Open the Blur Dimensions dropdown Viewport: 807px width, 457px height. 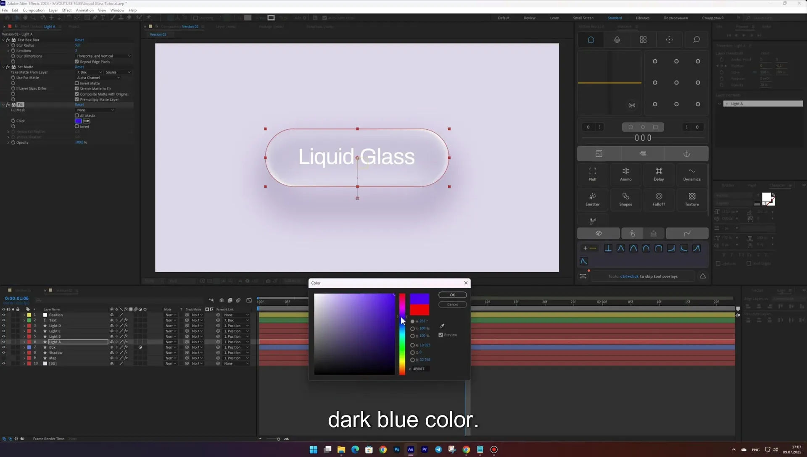click(x=103, y=56)
